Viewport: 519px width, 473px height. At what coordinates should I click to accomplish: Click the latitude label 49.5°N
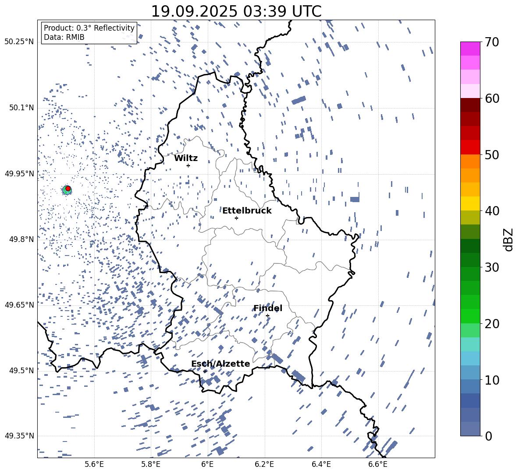[x=21, y=370]
